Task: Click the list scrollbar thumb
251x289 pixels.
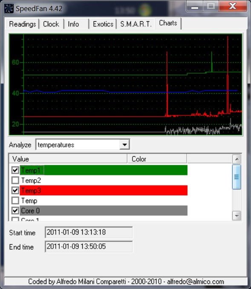Action: (x=237, y=177)
